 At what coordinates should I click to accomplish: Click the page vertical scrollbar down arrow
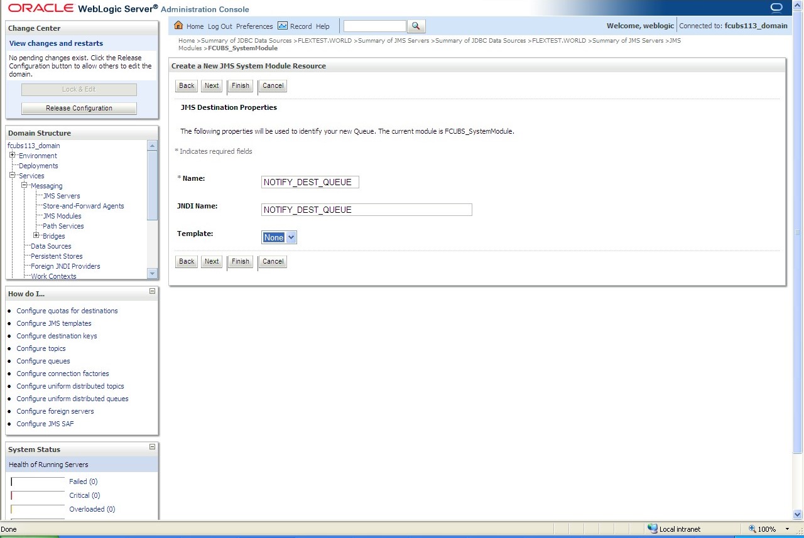(798, 514)
